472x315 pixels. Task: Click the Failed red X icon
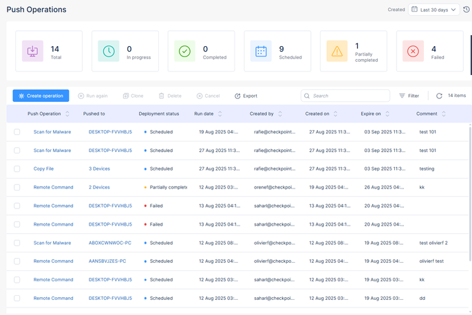tap(413, 51)
